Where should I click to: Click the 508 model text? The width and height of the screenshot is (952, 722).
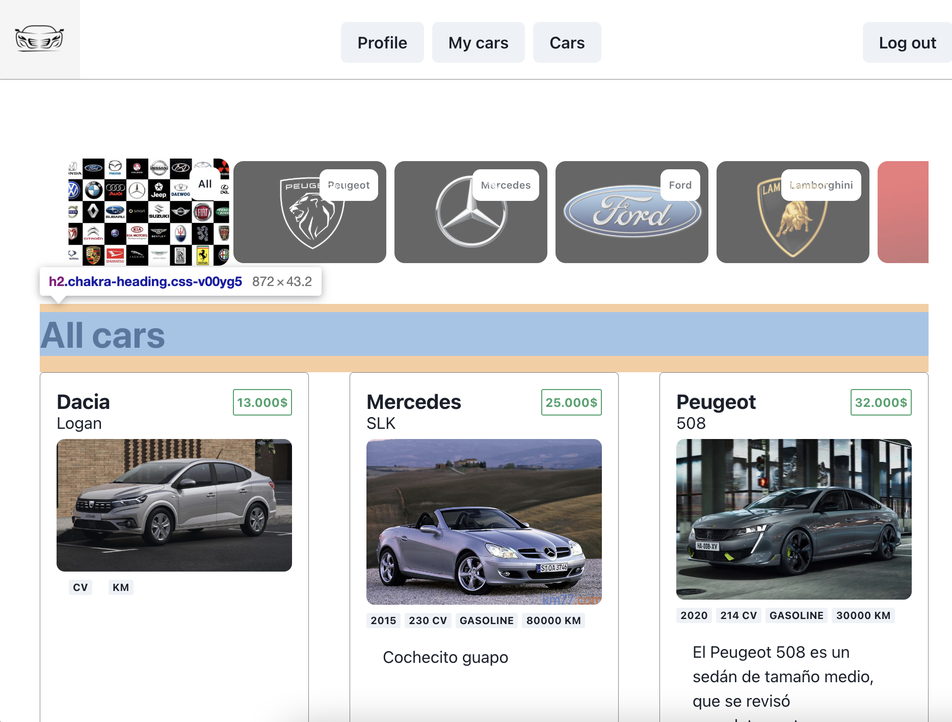691,423
